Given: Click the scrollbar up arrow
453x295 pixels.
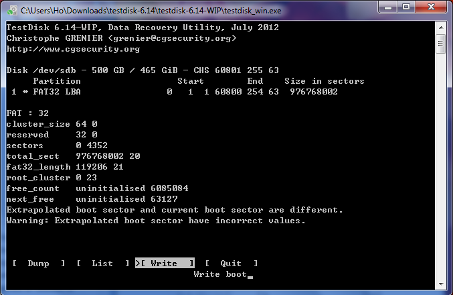Looking at the screenshot, I should (441, 27).
